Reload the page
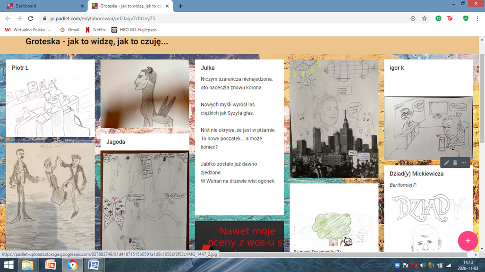Viewport: 485px width, 272px height. 31,18
